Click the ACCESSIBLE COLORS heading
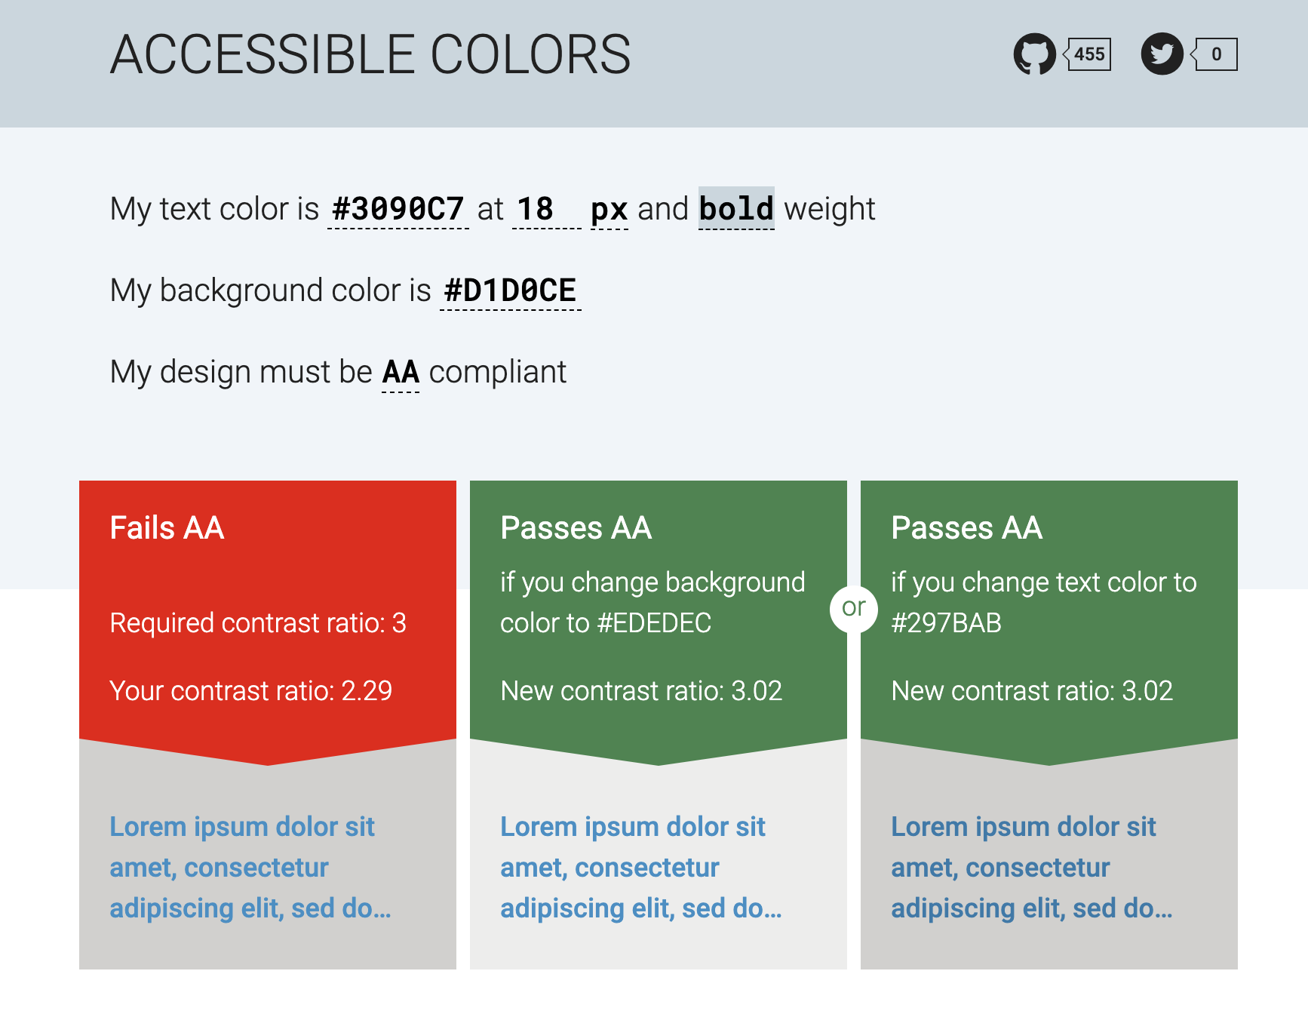Image resolution: width=1308 pixels, height=1014 pixels. 370,53
